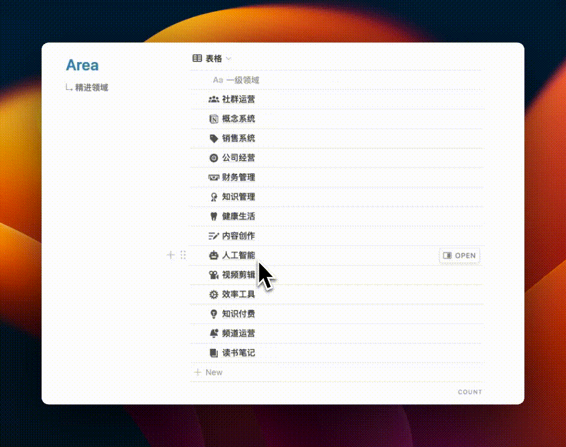Click the gear icon beside 效率工具
The height and width of the screenshot is (447, 566).
[213, 294]
